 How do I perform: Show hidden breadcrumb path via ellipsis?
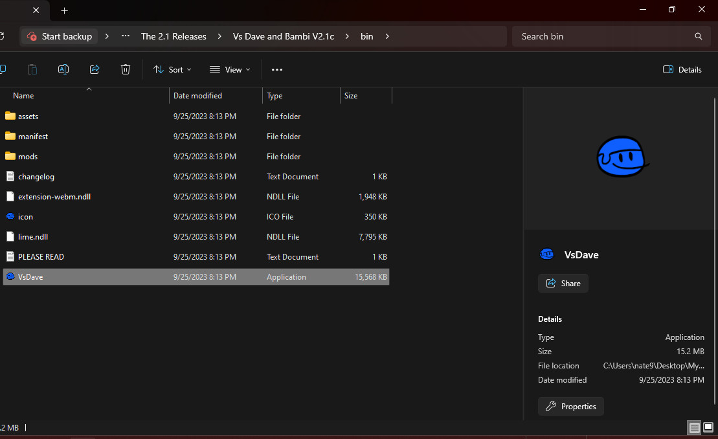(x=126, y=36)
